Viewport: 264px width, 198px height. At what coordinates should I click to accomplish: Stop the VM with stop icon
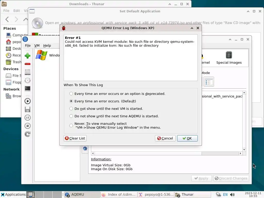pyautogui.click(x=27, y=126)
